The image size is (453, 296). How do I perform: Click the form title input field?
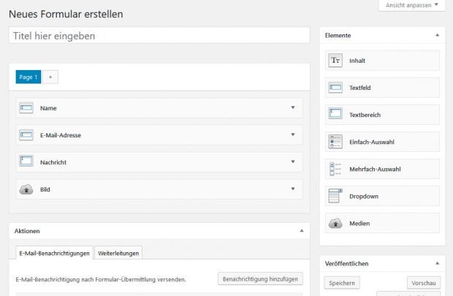tap(159, 35)
